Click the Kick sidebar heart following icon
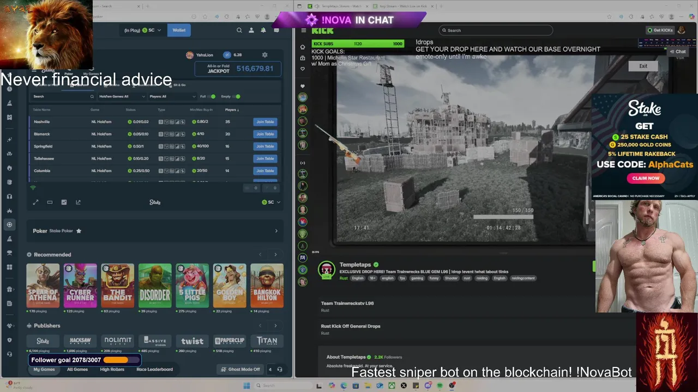 (x=303, y=69)
